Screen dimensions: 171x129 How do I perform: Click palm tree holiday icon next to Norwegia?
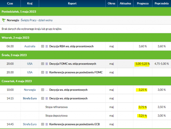click(4, 20)
